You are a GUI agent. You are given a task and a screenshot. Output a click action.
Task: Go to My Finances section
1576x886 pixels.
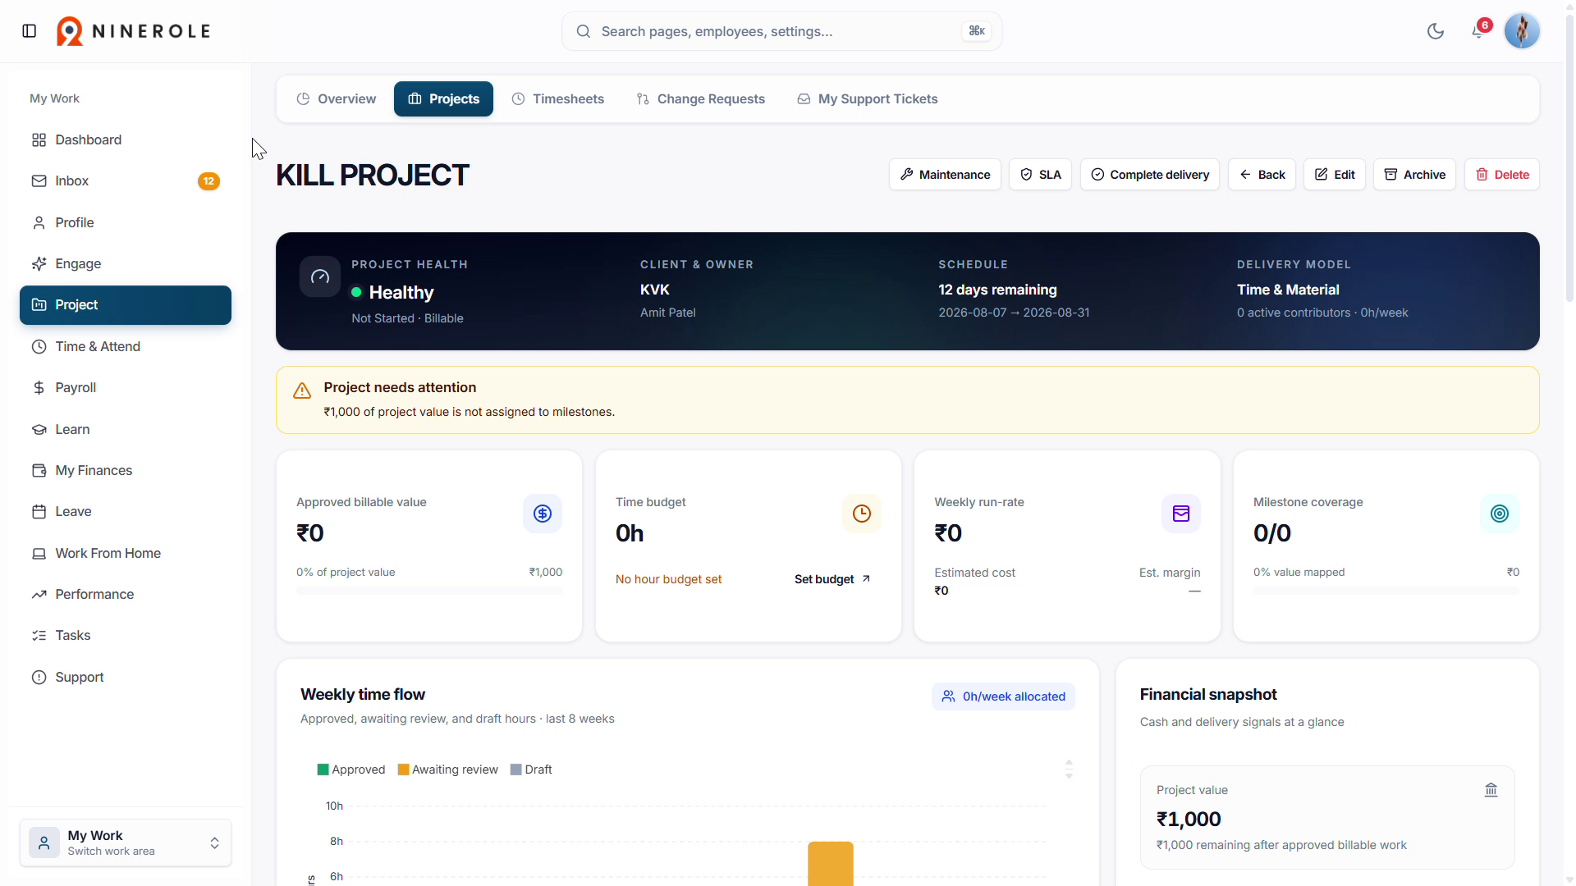(126, 470)
